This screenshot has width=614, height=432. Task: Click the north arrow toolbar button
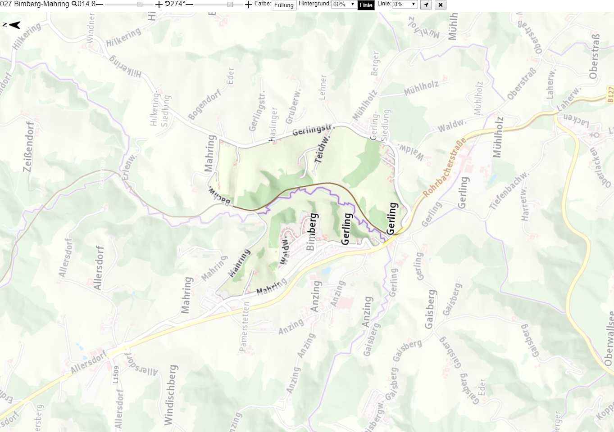point(426,5)
